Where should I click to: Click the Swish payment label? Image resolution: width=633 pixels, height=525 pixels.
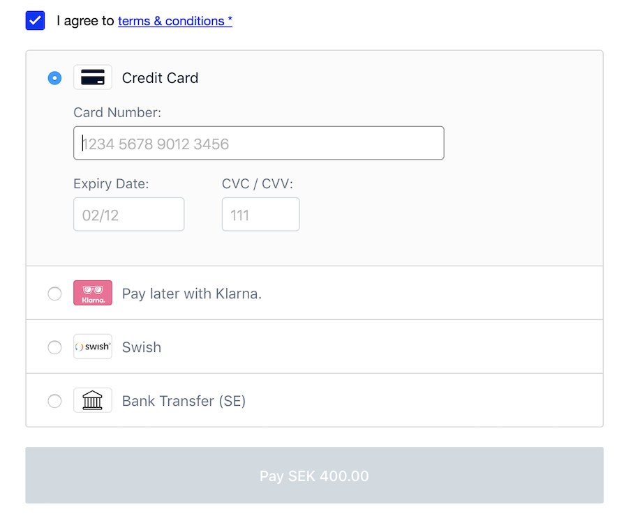(x=142, y=347)
